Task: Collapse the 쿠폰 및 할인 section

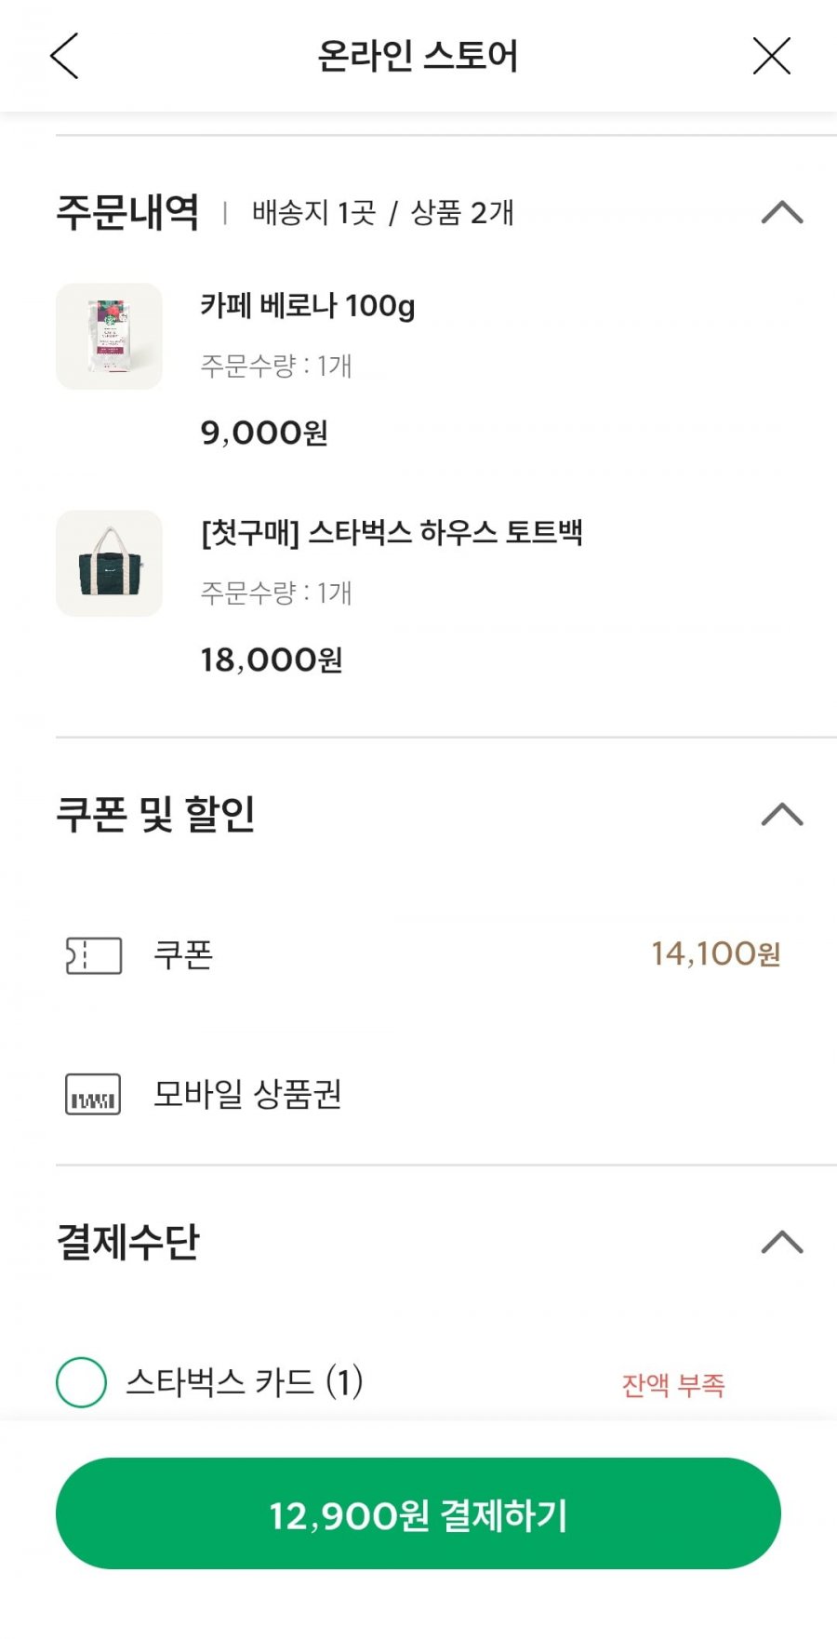Action: (x=781, y=815)
